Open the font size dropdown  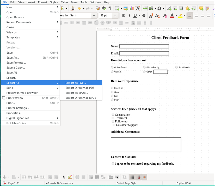pos(115,15)
